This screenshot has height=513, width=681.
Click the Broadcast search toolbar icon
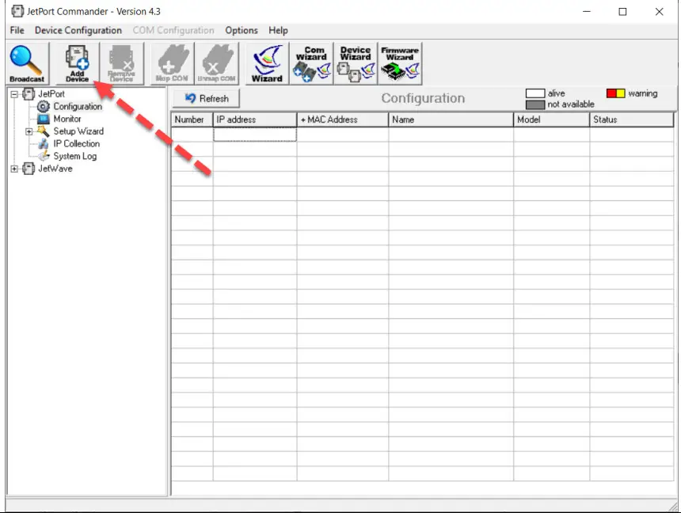point(27,63)
